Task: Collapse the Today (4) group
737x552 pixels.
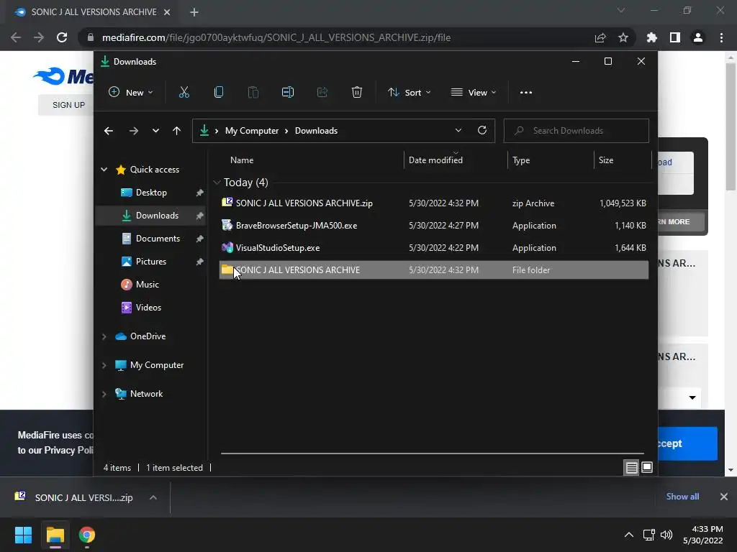Action: (217, 182)
